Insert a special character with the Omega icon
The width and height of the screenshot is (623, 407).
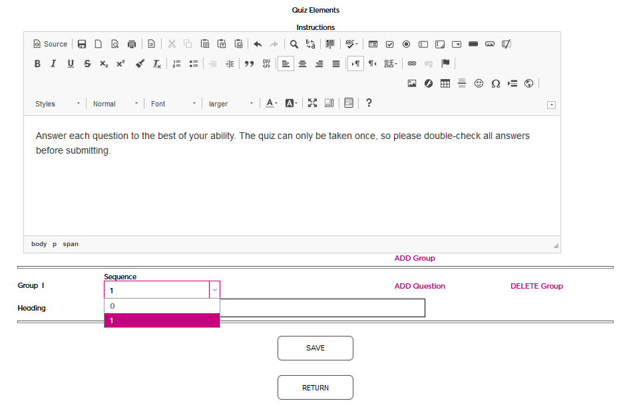point(495,84)
